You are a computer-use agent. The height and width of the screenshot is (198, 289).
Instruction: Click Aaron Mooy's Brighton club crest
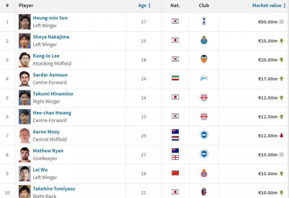pyautogui.click(x=204, y=135)
